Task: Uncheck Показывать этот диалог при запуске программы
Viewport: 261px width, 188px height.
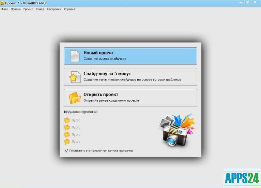Action: click(x=67, y=151)
